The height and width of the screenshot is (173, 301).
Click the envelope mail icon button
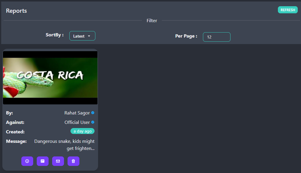point(58,161)
